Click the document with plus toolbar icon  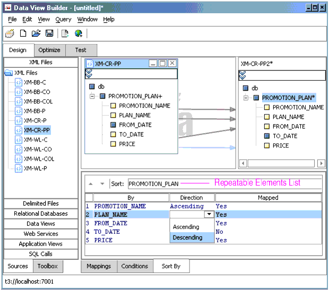65,33
